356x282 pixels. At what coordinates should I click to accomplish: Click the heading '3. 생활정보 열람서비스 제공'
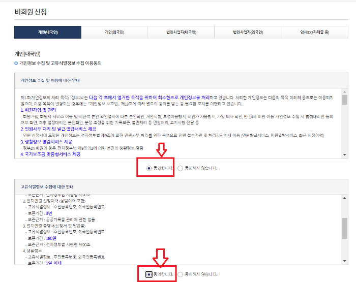pyautogui.click(x=46, y=142)
